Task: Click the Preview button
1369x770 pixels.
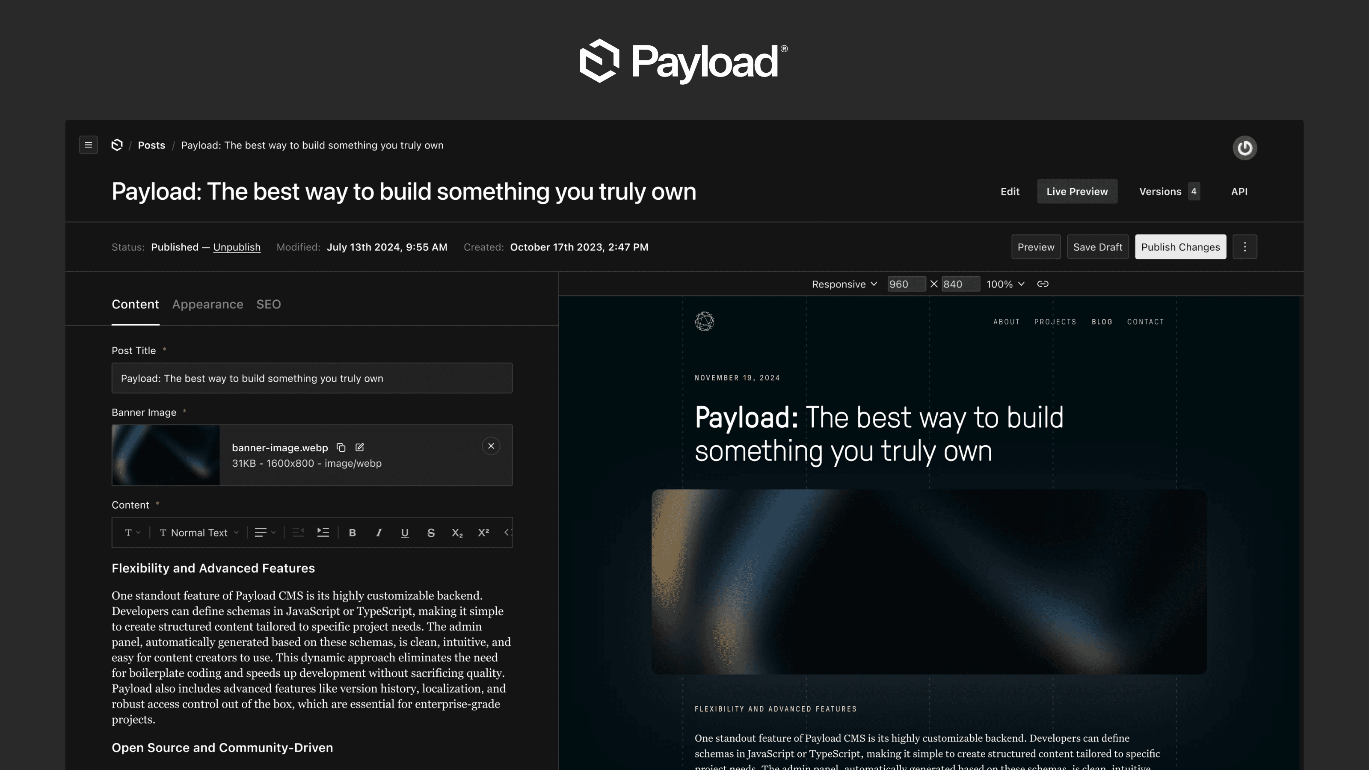Action: click(1036, 246)
